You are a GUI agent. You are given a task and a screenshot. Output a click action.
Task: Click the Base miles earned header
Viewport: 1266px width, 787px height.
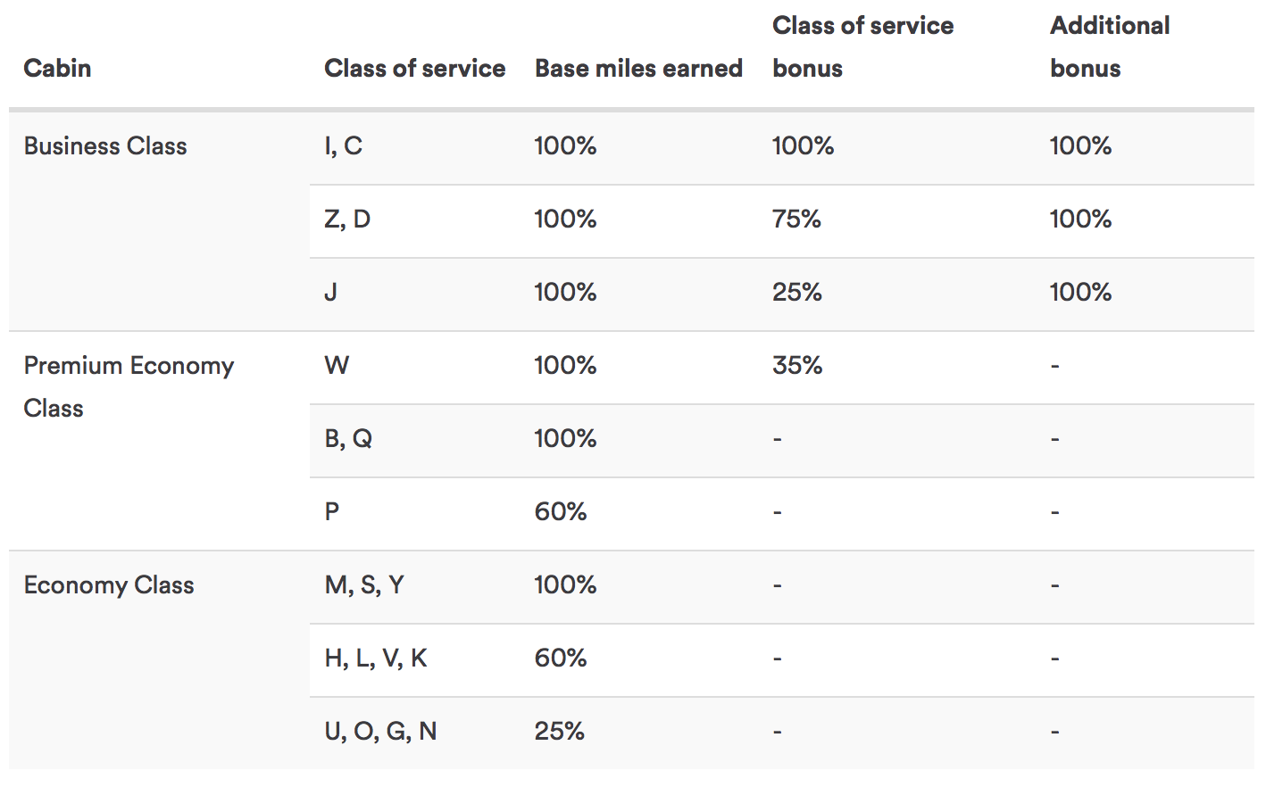638,69
